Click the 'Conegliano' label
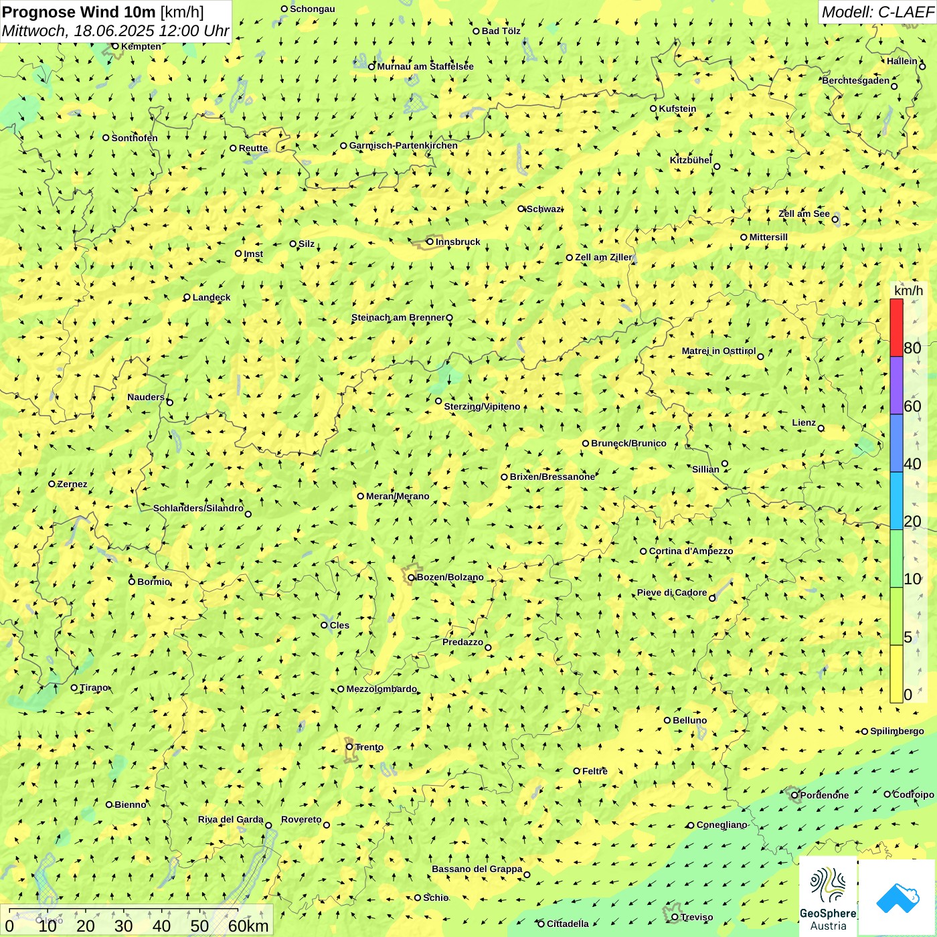 coord(721,825)
